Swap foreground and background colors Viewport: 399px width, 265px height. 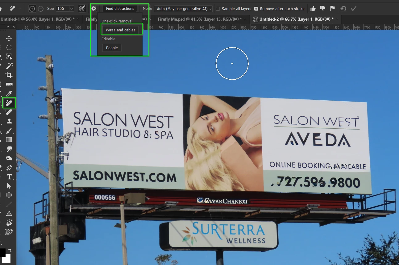tap(10, 250)
